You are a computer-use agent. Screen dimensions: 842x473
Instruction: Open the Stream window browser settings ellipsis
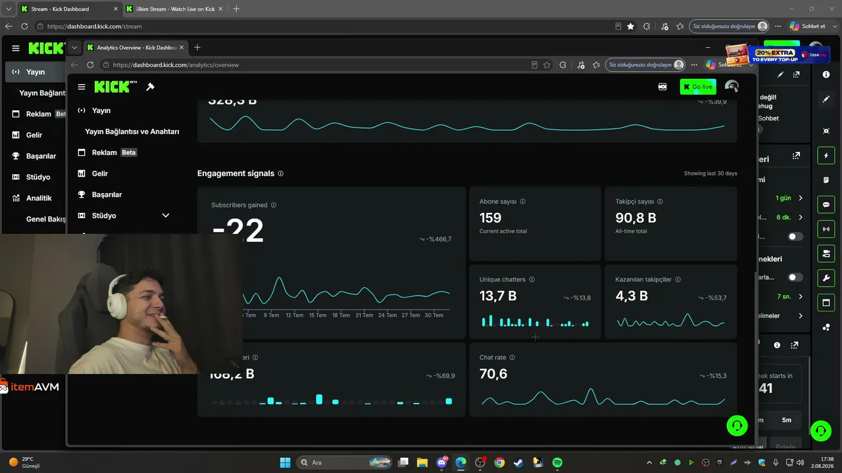pos(778,26)
